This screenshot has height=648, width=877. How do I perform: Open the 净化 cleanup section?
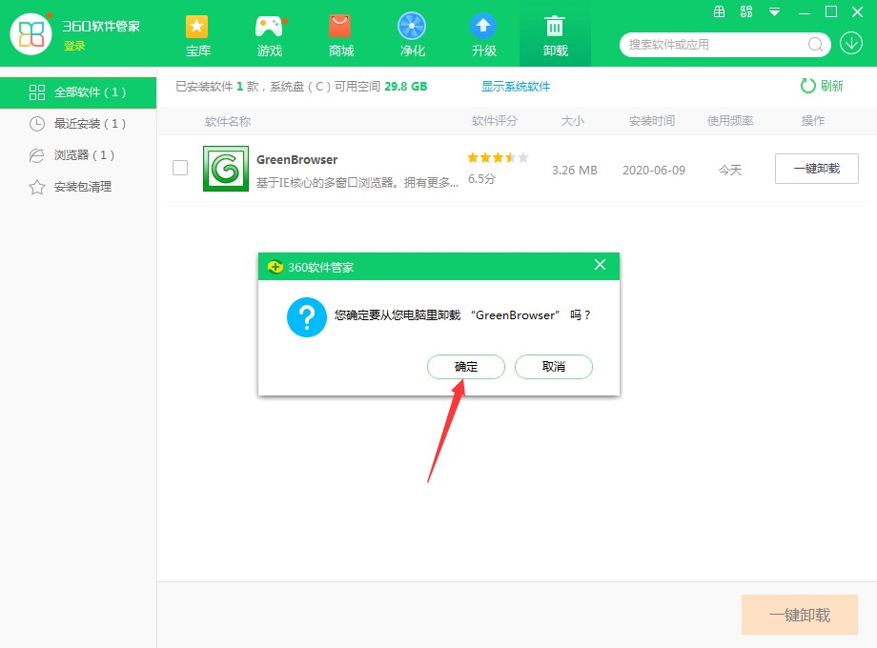(x=412, y=33)
